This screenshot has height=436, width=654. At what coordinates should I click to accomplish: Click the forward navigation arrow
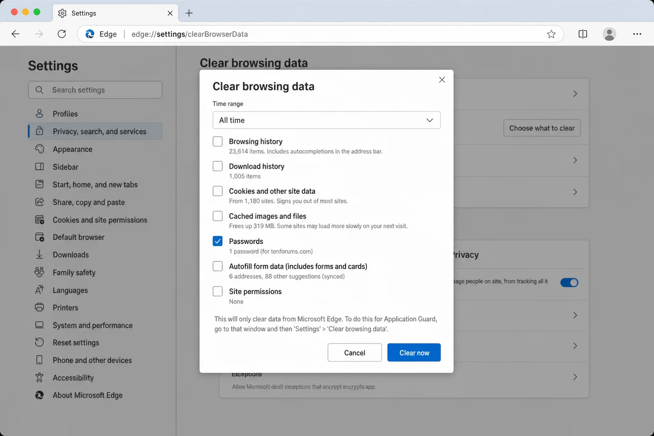pyautogui.click(x=39, y=34)
